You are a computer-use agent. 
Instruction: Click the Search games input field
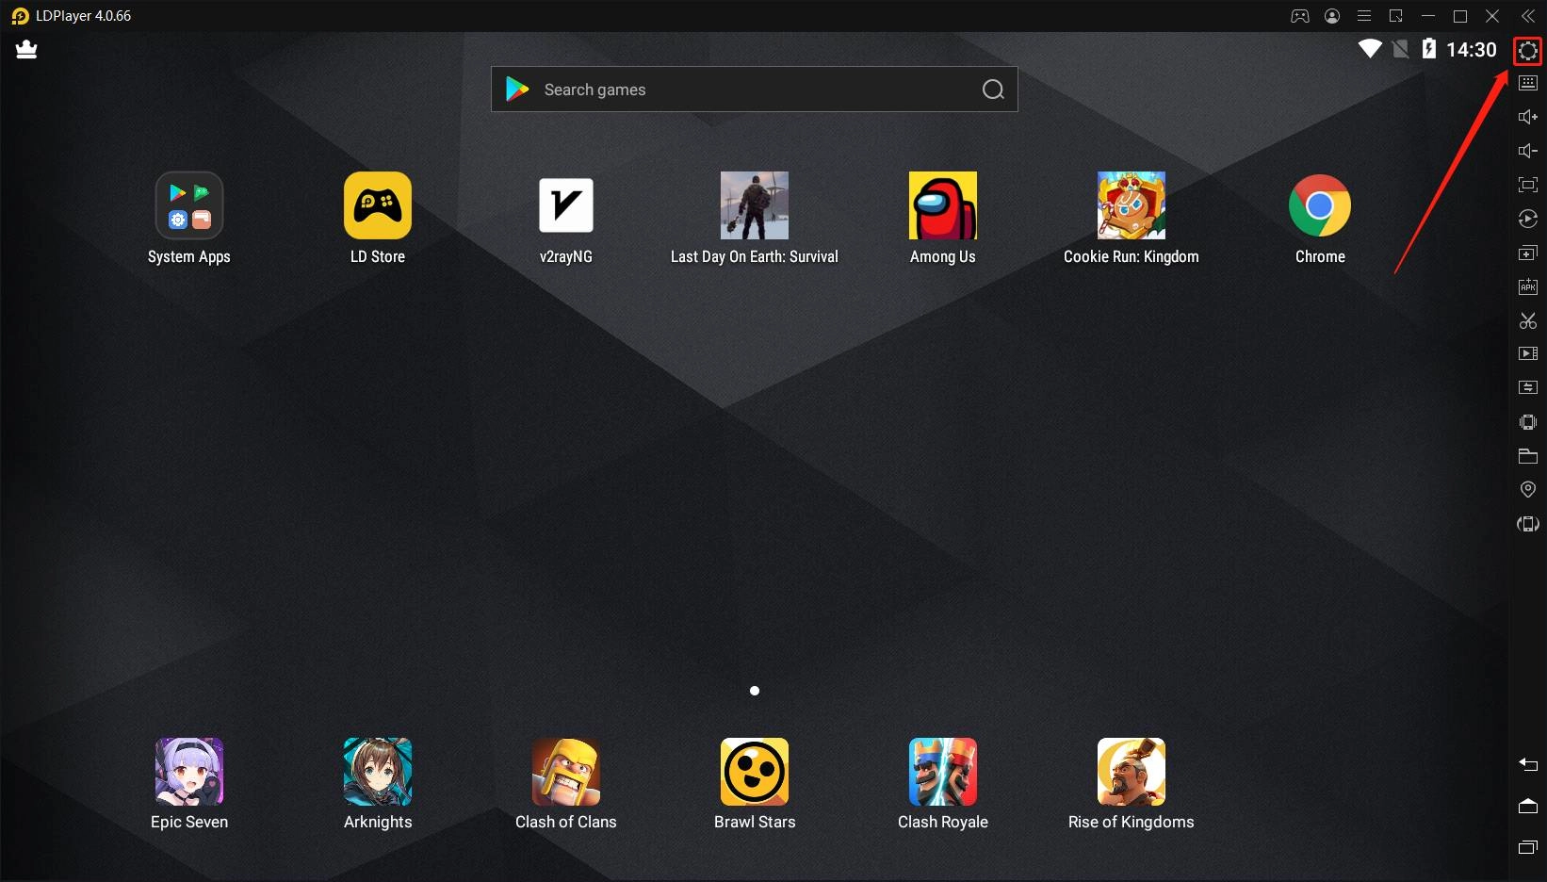coord(755,90)
